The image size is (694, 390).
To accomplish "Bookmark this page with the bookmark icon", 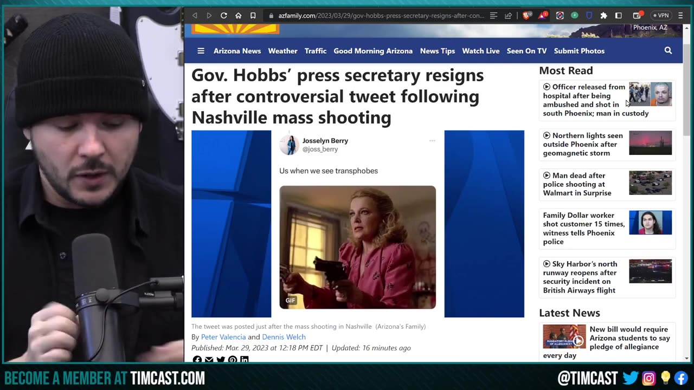I will (x=253, y=16).
